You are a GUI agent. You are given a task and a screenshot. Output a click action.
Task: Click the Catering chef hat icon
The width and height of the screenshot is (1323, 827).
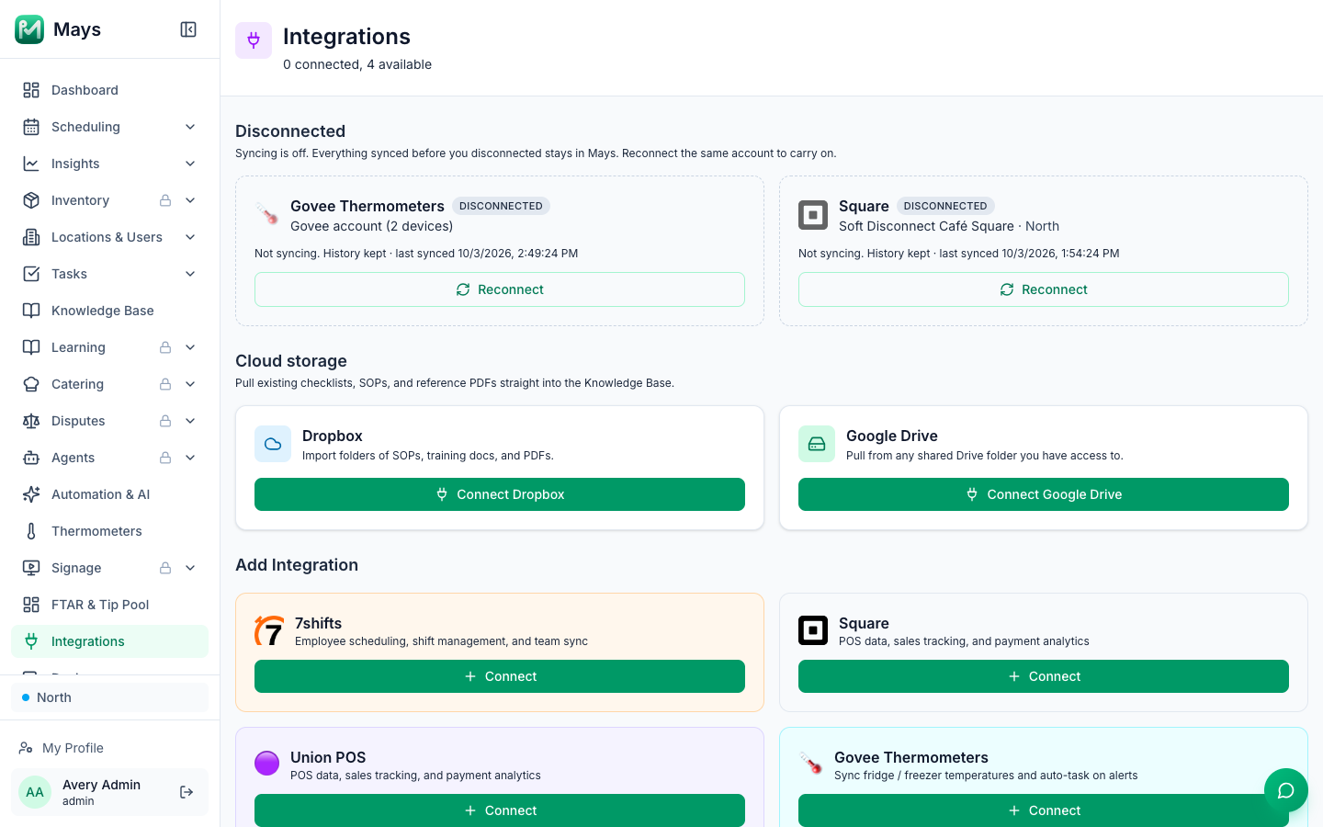click(31, 384)
